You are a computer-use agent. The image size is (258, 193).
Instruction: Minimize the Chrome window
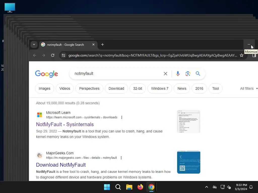click(x=249, y=44)
